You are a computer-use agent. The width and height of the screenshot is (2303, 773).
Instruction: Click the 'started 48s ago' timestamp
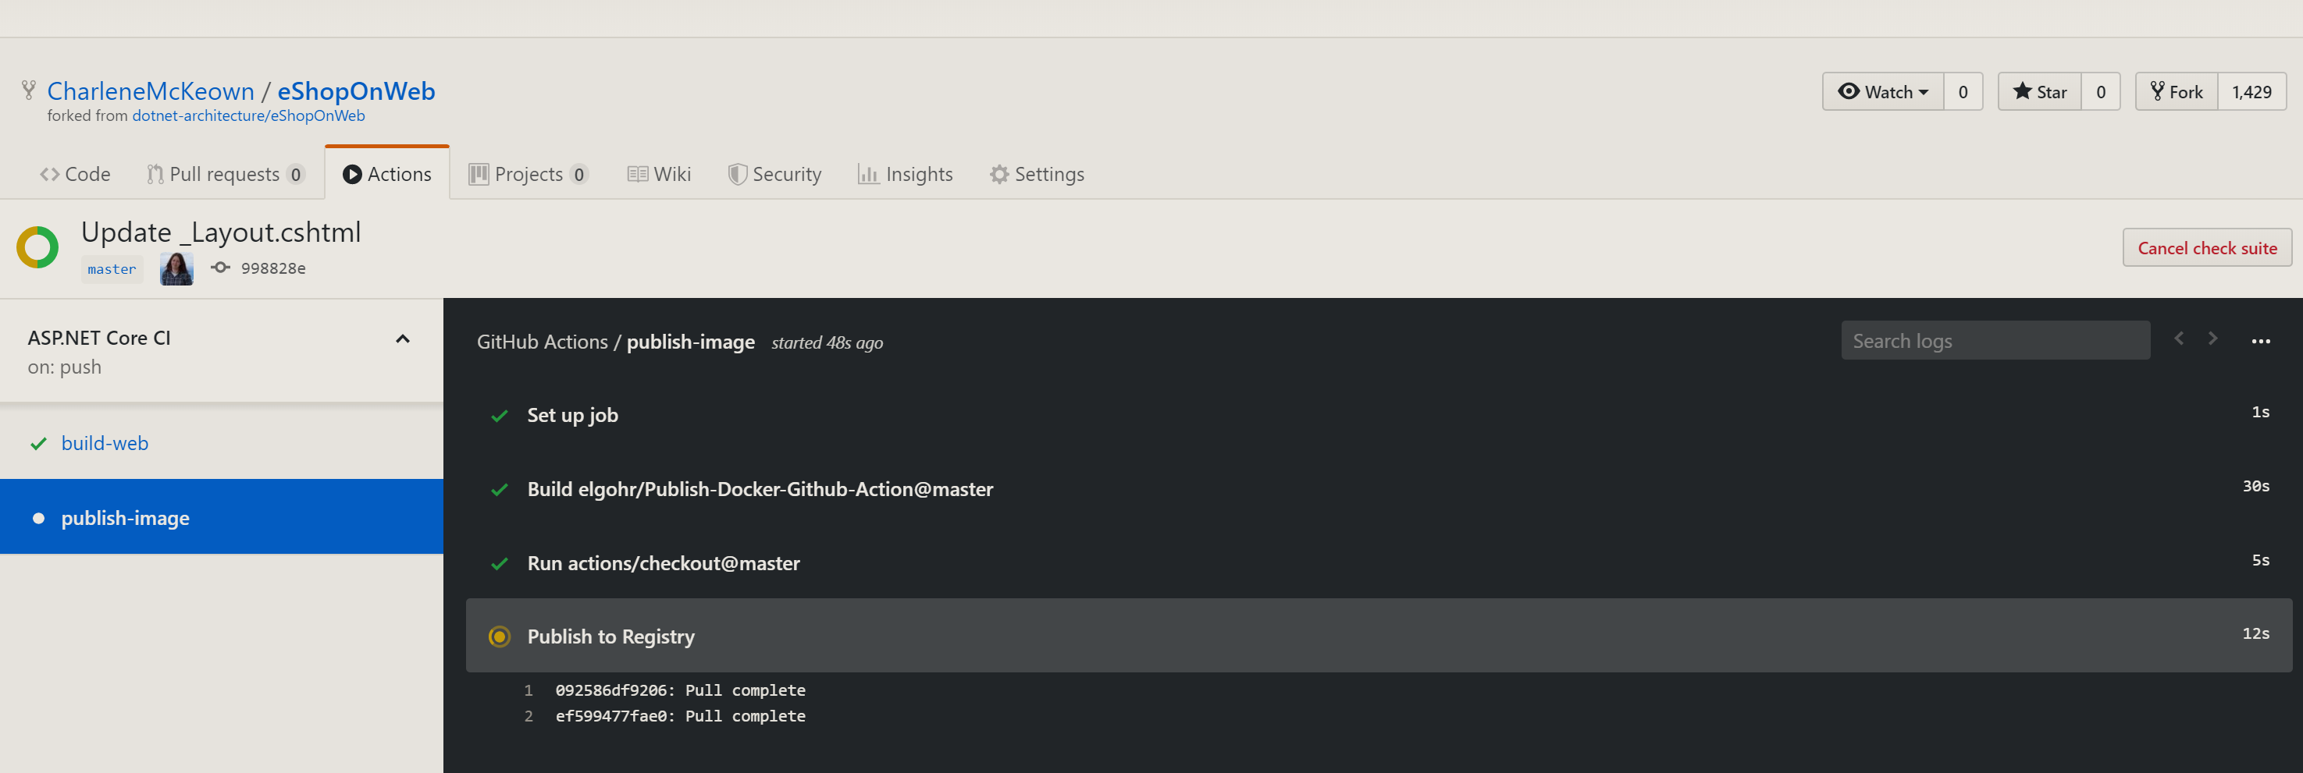pos(827,342)
